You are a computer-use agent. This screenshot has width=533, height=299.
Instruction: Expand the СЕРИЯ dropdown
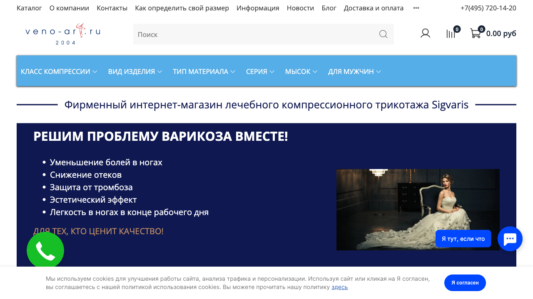click(x=260, y=71)
